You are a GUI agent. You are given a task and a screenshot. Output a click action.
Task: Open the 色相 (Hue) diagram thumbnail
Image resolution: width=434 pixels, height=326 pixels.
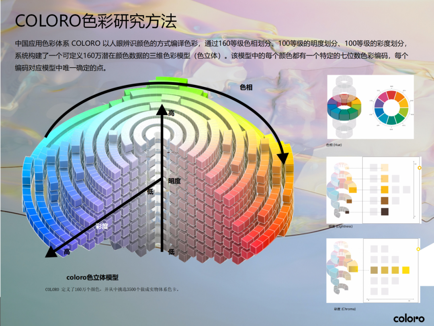click(371, 107)
